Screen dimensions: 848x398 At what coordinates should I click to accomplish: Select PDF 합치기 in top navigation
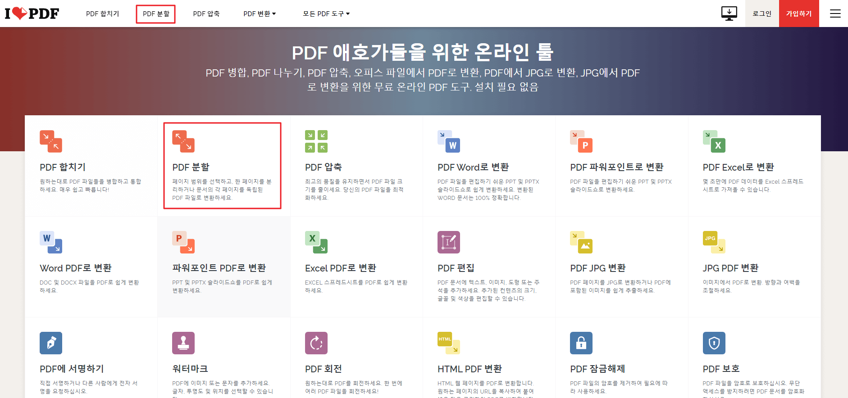click(x=103, y=14)
